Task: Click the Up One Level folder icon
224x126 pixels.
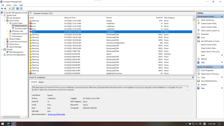Action: click(10, 9)
